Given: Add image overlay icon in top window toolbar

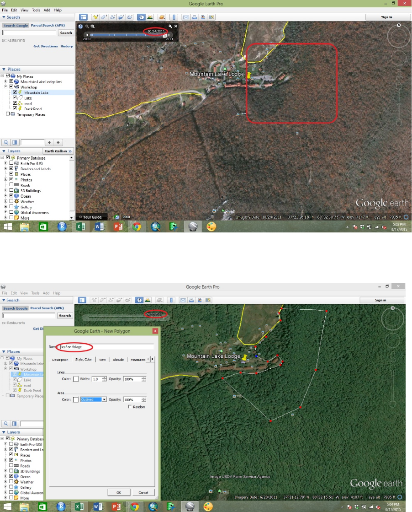Looking at the screenshot, I should tap(121, 17).
